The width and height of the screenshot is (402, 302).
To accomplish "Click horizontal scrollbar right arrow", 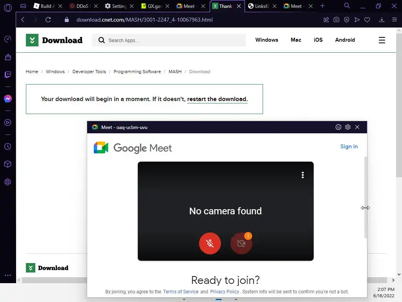I will 393,280.
